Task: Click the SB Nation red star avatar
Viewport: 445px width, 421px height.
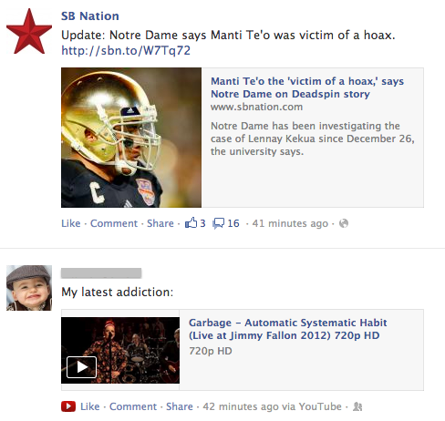Action: (x=29, y=32)
